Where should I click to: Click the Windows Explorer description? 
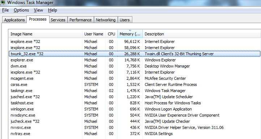[x=160, y=60]
